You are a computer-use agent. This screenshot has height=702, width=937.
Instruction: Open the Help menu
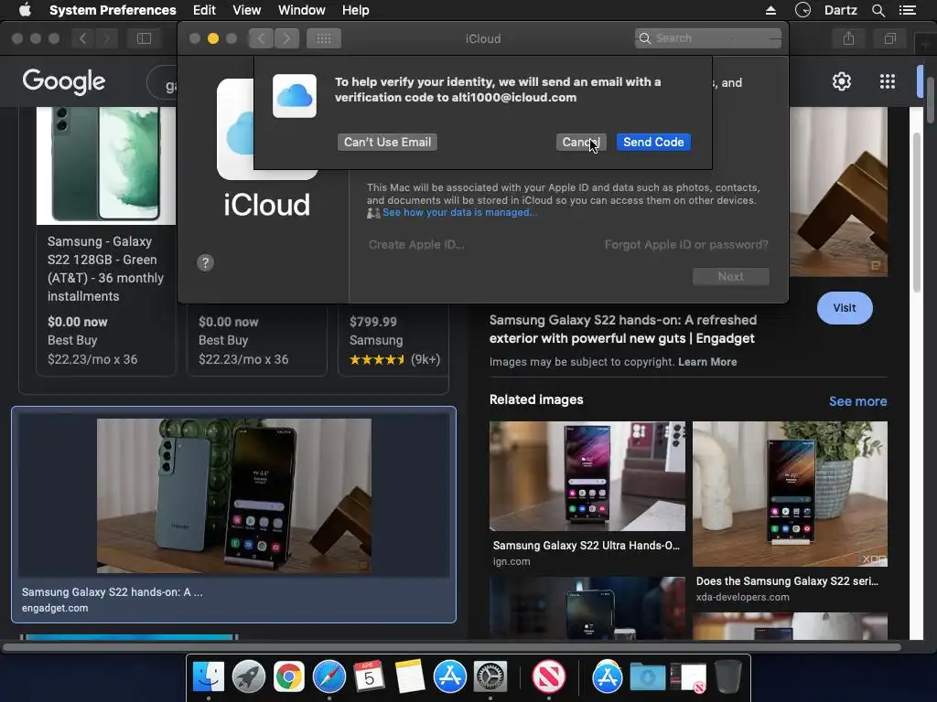click(x=355, y=10)
